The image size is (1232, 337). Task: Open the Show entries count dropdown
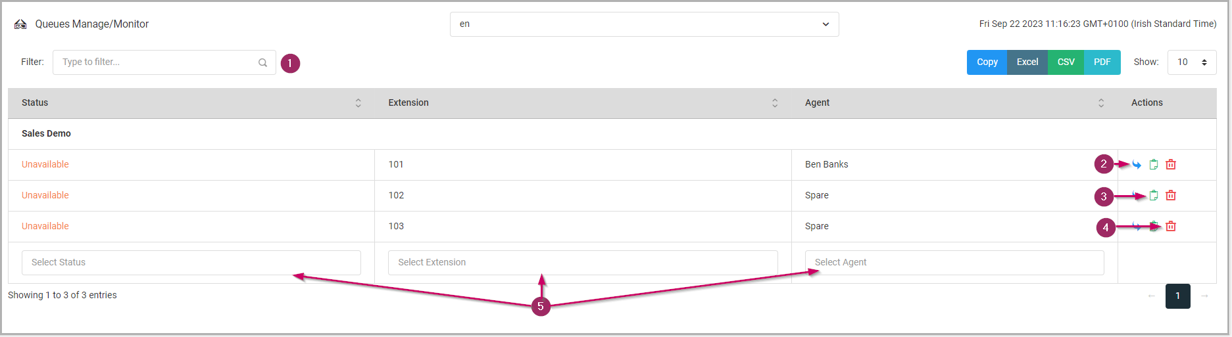point(1191,62)
